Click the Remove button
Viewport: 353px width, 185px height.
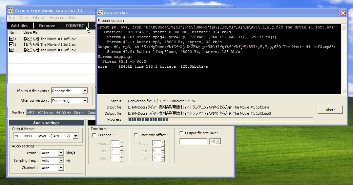tap(47, 25)
